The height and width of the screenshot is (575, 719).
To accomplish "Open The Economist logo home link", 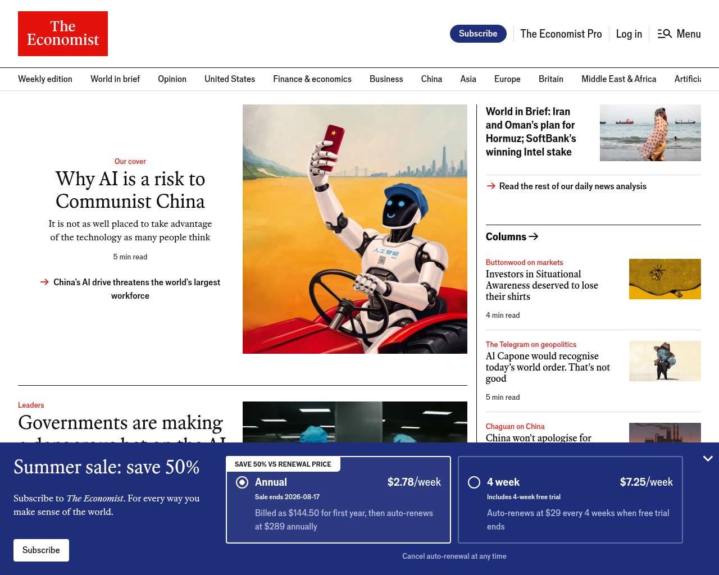I will (63, 34).
